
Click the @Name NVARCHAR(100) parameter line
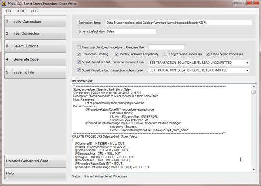(101, 147)
